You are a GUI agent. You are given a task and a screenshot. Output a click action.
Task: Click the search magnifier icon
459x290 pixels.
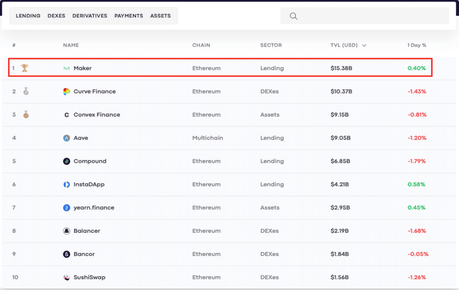294,16
